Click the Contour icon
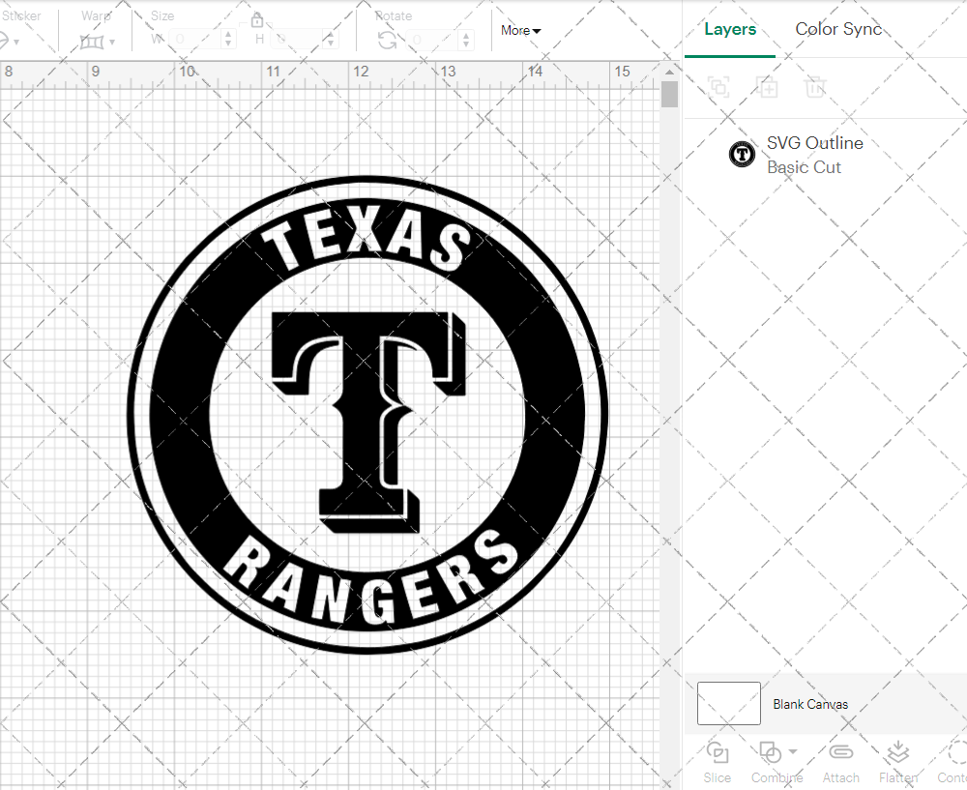Viewport: 967px width, 790px height. [x=954, y=752]
